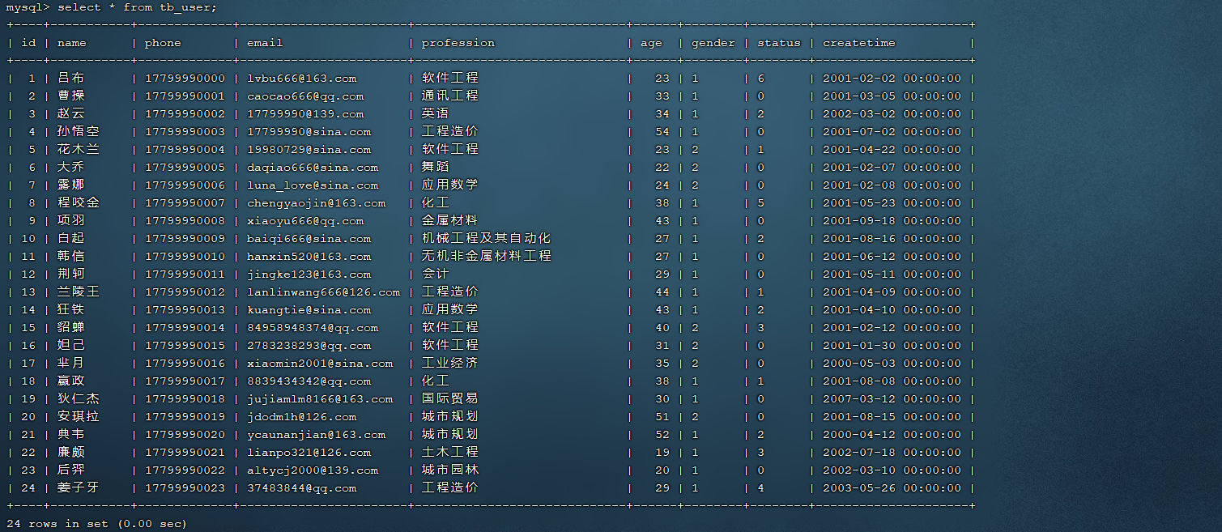Select the name cell 曹操
The width and height of the screenshot is (1222, 532).
(70, 96)
